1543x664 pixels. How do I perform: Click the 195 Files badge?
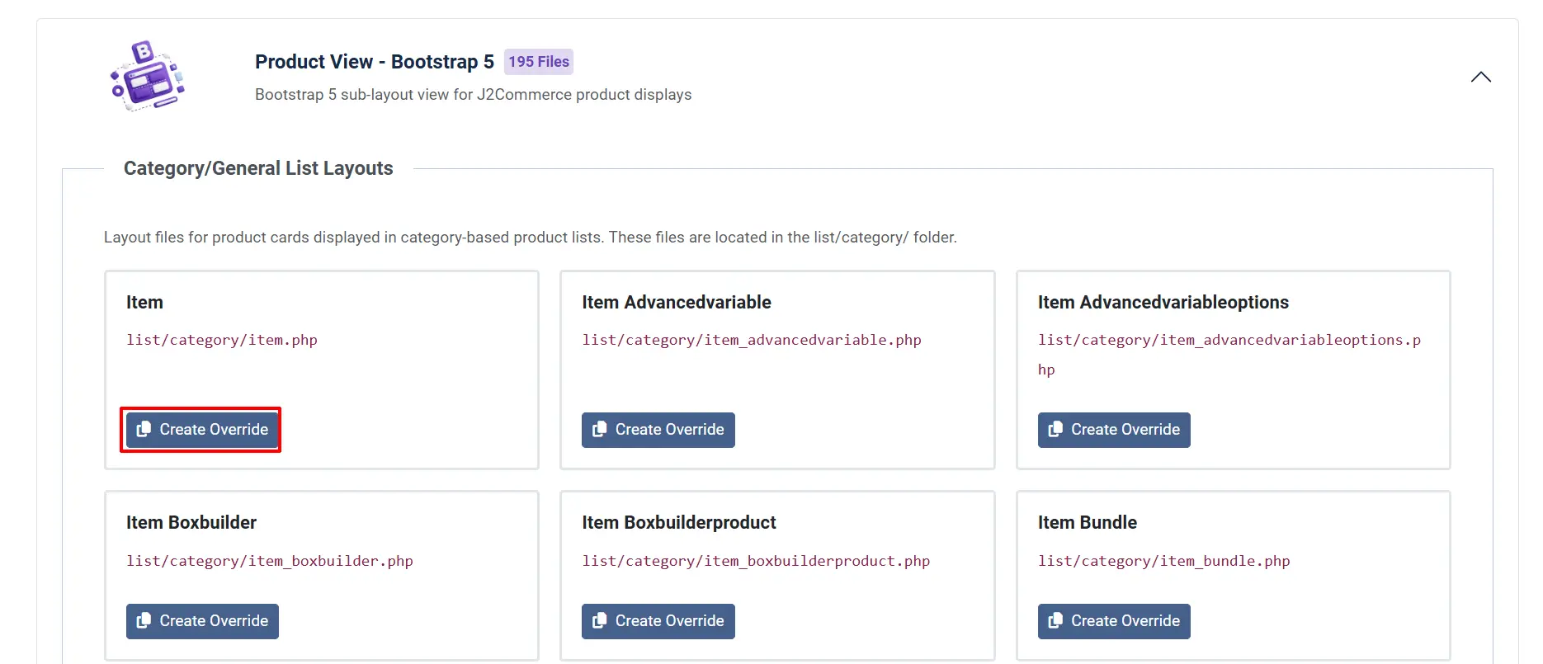[x=539, y=62]
